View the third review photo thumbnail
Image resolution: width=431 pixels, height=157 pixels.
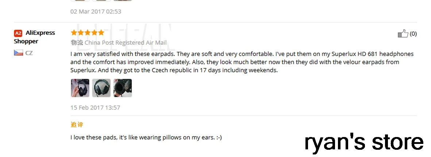coord(123,88)
